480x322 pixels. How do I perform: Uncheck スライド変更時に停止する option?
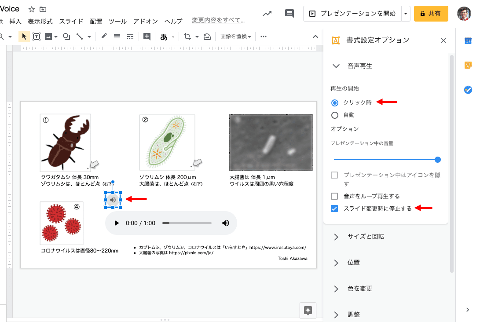[x=335, y=209]
